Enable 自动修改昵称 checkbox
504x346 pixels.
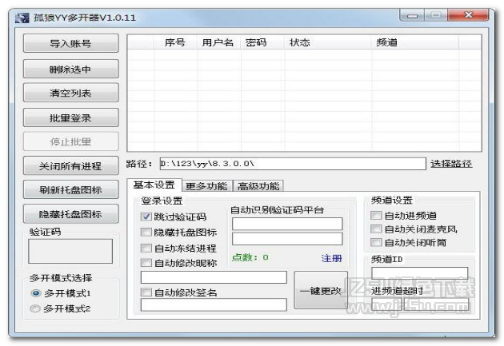click(146, 263)
